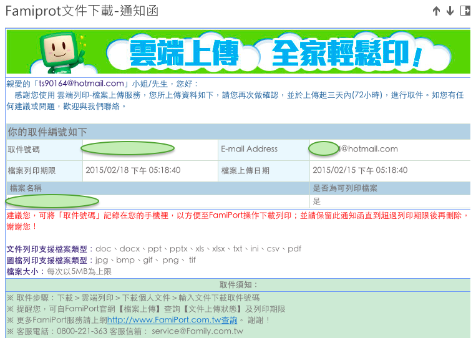
Task: Open the email in a pop-out pane
Action: click(465, 11)
